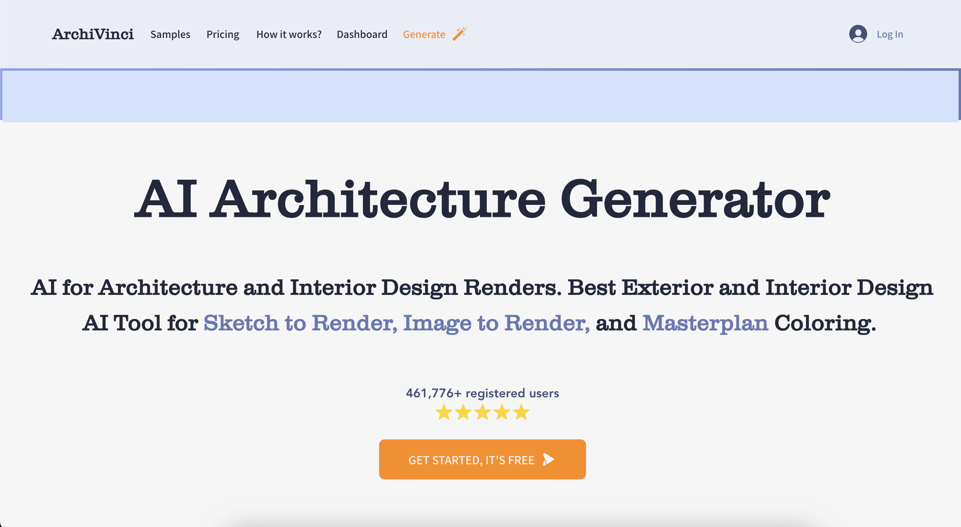This screenshot has height=527, width=961.
Task: Click the arrow icon in Get Started button
Action: pos(548,459)
